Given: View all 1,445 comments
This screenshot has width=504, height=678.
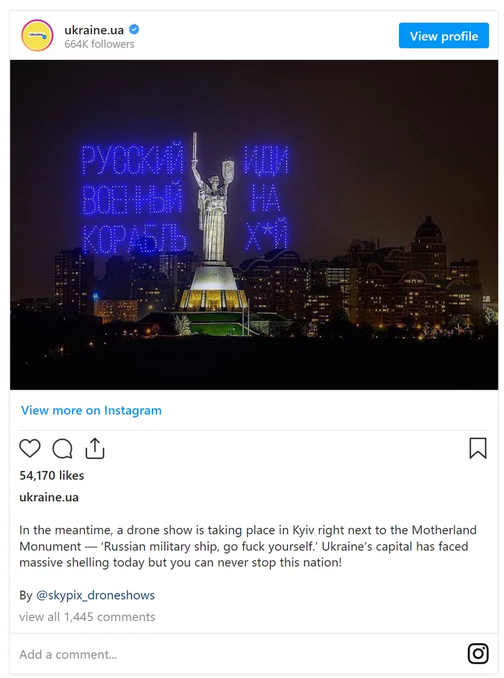Looking at the screenshot, I should [x=87, y=617].
